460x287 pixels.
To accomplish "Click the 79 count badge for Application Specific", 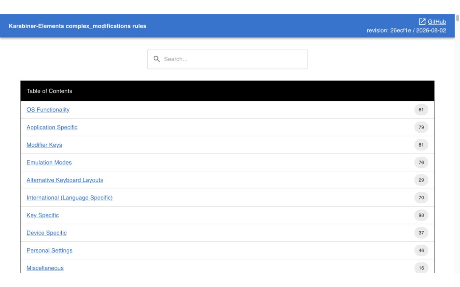I will point(421,127).
